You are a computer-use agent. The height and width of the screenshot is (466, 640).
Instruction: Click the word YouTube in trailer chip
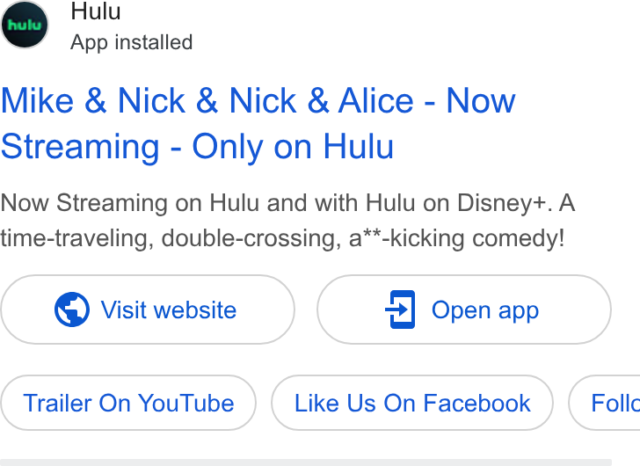click(x=186, y=404)
